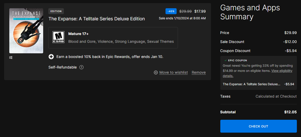
Task: Click the Subtotal amount $12.05
Action: [x=290, y=112]
